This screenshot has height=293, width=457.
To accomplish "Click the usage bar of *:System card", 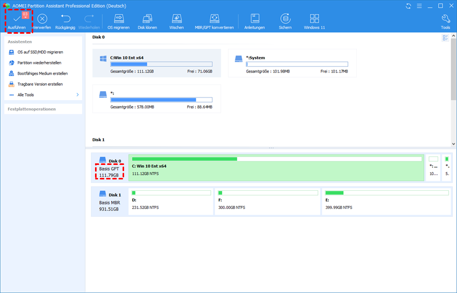I will tap(297, 64).
